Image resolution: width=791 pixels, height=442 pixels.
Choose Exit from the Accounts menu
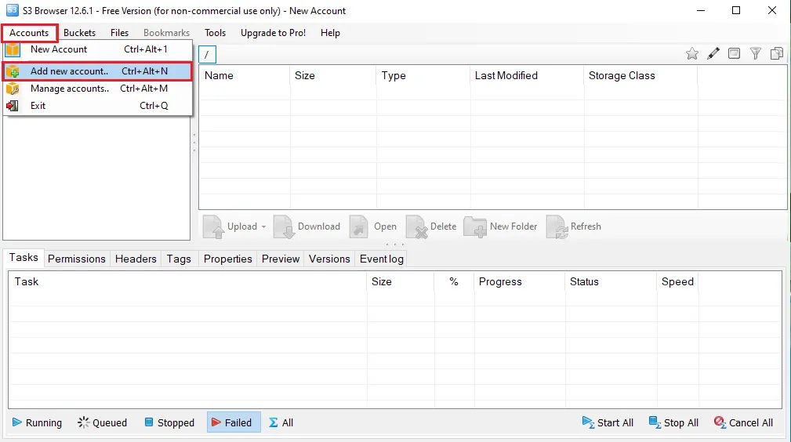coord(97,106)
